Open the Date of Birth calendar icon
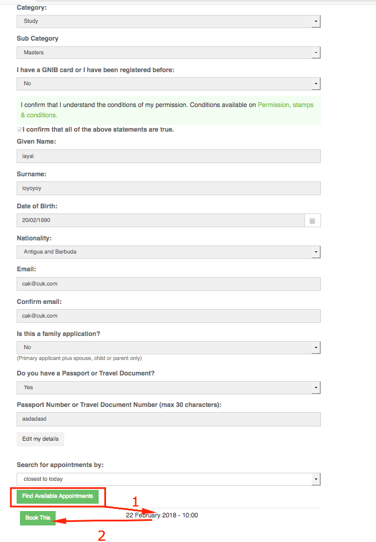 pos(312,220)
